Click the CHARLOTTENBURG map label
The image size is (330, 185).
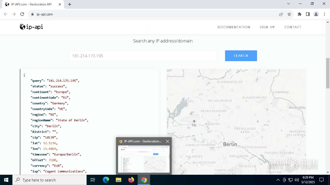pyautogui.click(x=200, y=145)
